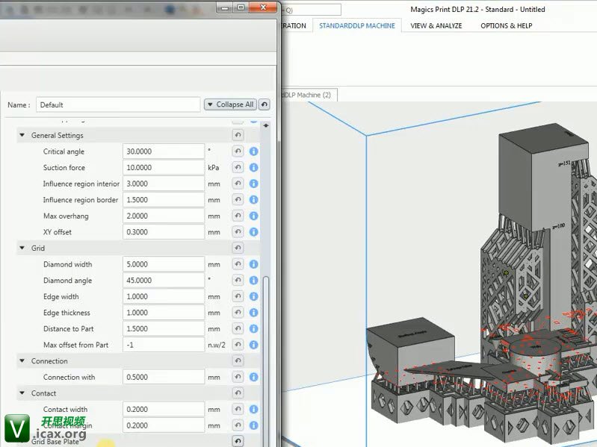The image size is (597, 447).
Task: Collapse the Contact section
Action: 22,393
